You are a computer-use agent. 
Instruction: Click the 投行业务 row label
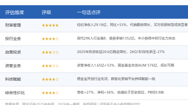pos(13,39)
